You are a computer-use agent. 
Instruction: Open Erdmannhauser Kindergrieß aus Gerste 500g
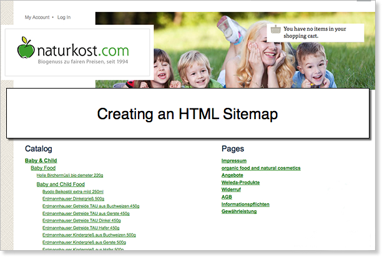click(84, 242)
